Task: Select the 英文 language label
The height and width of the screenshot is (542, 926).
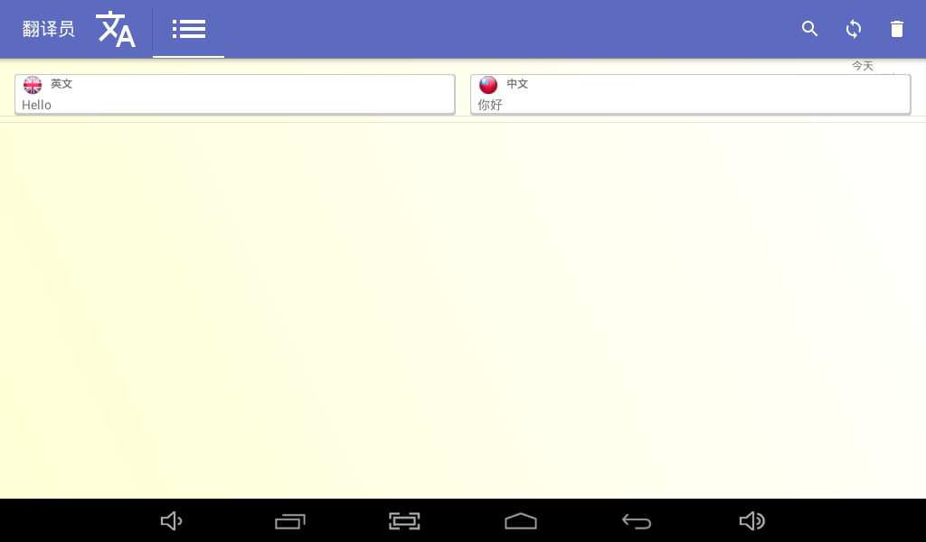Action: 61,84
